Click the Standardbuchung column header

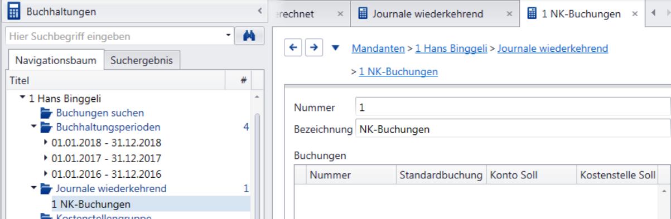coord(441,175)
